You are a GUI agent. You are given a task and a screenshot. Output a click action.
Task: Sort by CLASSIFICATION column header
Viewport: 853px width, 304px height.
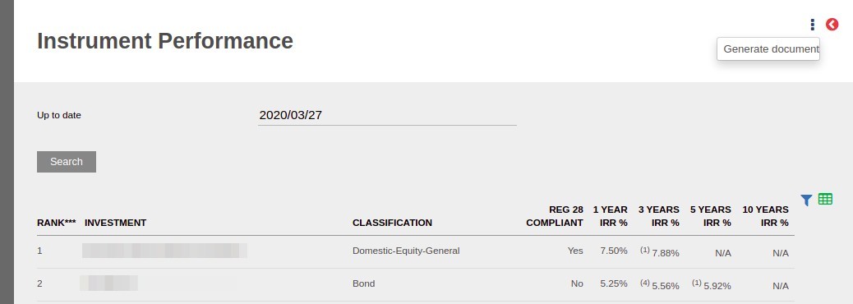[392, 223]
